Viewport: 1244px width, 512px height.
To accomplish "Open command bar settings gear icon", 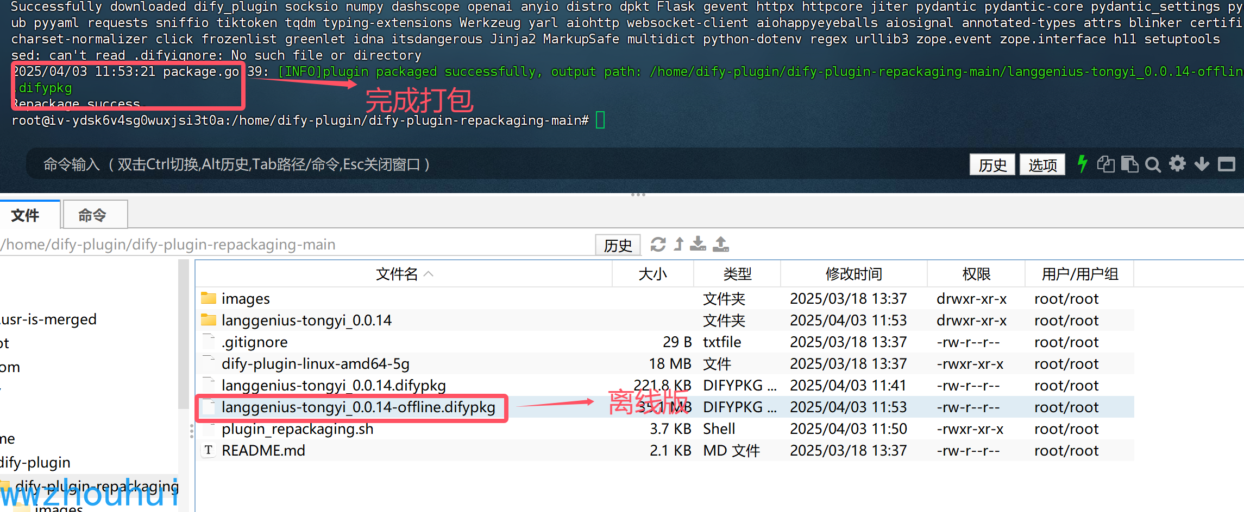I will (1177, 164).
